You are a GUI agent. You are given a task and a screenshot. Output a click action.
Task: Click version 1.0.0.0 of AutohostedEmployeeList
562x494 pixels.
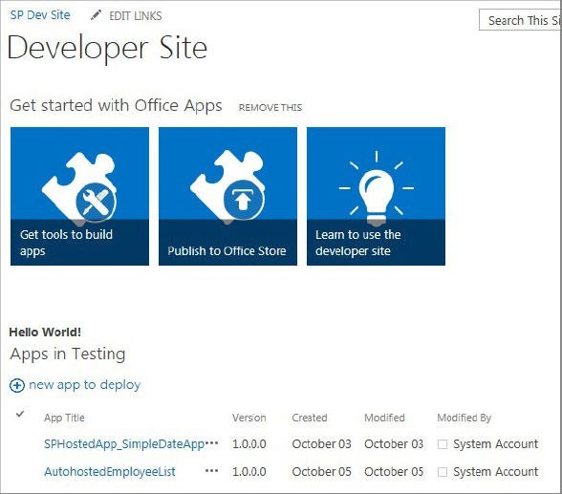[x=249, y=472]
